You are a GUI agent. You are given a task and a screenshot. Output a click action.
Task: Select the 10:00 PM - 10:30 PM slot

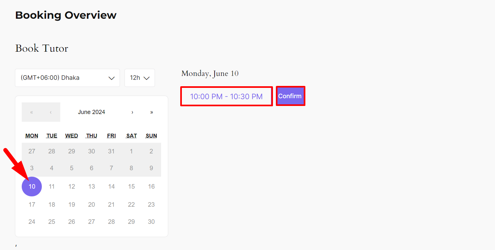[226, 96]
